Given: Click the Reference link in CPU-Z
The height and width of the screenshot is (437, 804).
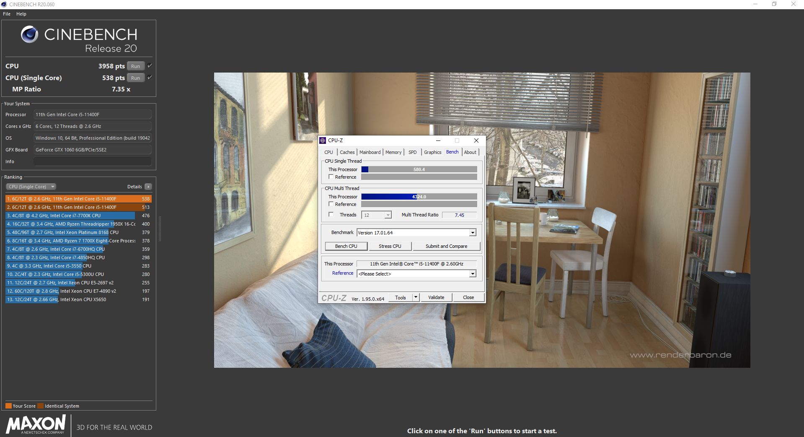Looking at the screenshot, I should (x=343, y=273).
